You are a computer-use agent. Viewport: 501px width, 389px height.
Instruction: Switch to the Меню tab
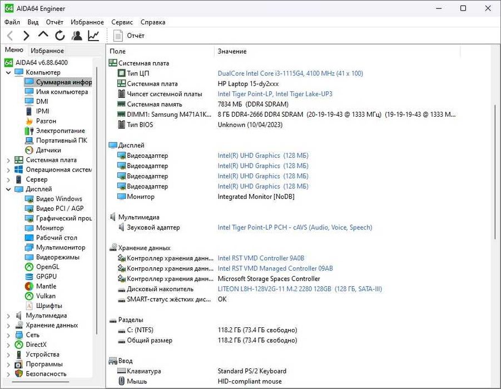click(14, 50)
